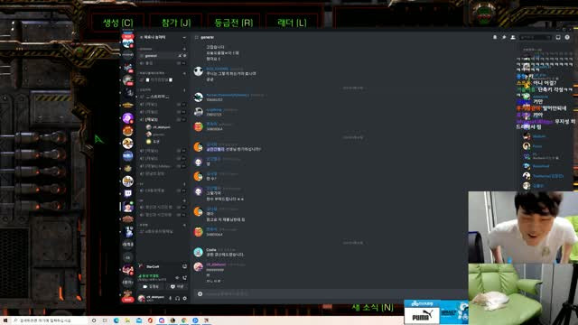Click the attach file plus button
578x325 pixels.
coord(200,293)
